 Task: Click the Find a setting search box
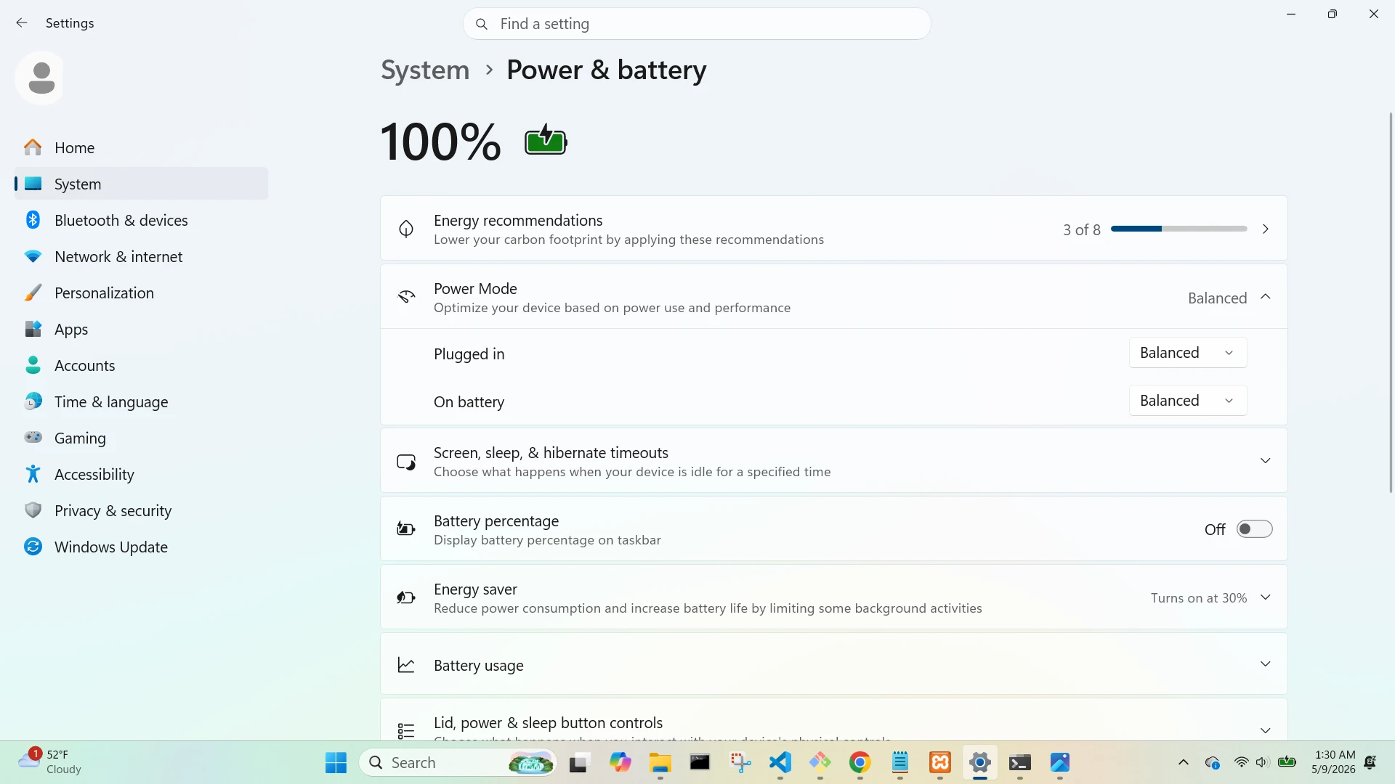click(697, 24)
